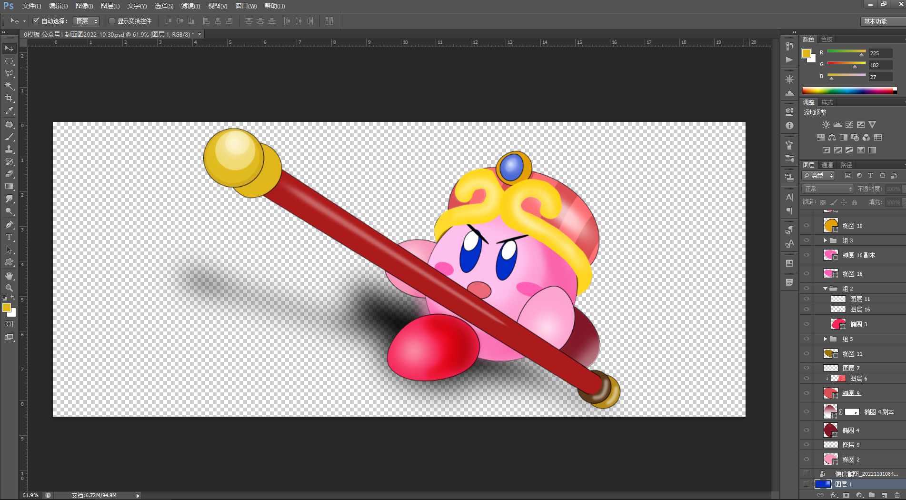Select the Path Selection tool
Screen dimensions: 906x500
point(9,250)
